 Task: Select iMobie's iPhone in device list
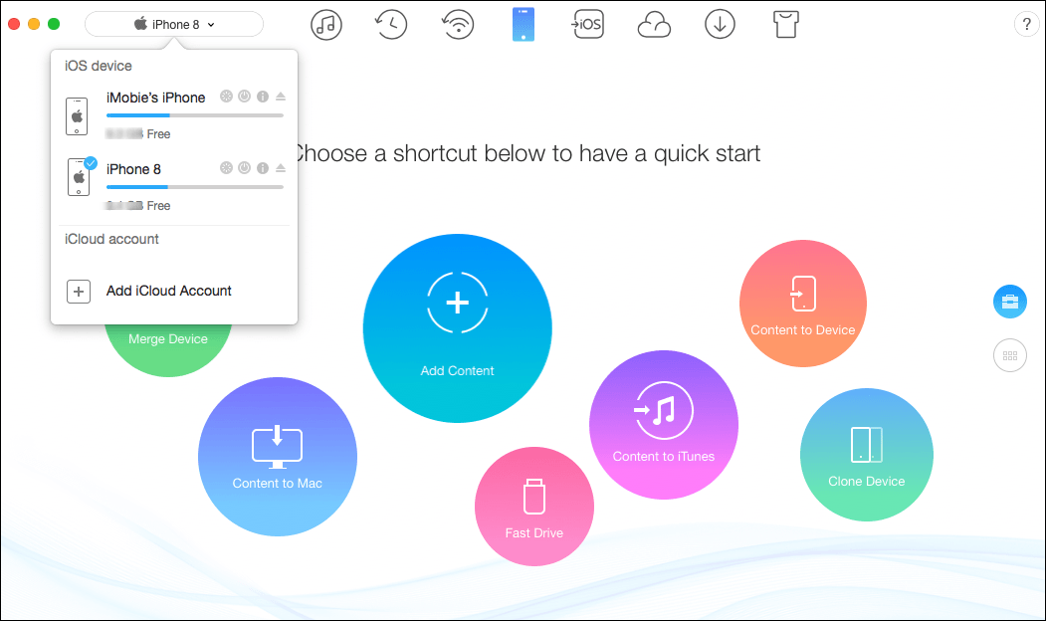[x=155, y=98]
